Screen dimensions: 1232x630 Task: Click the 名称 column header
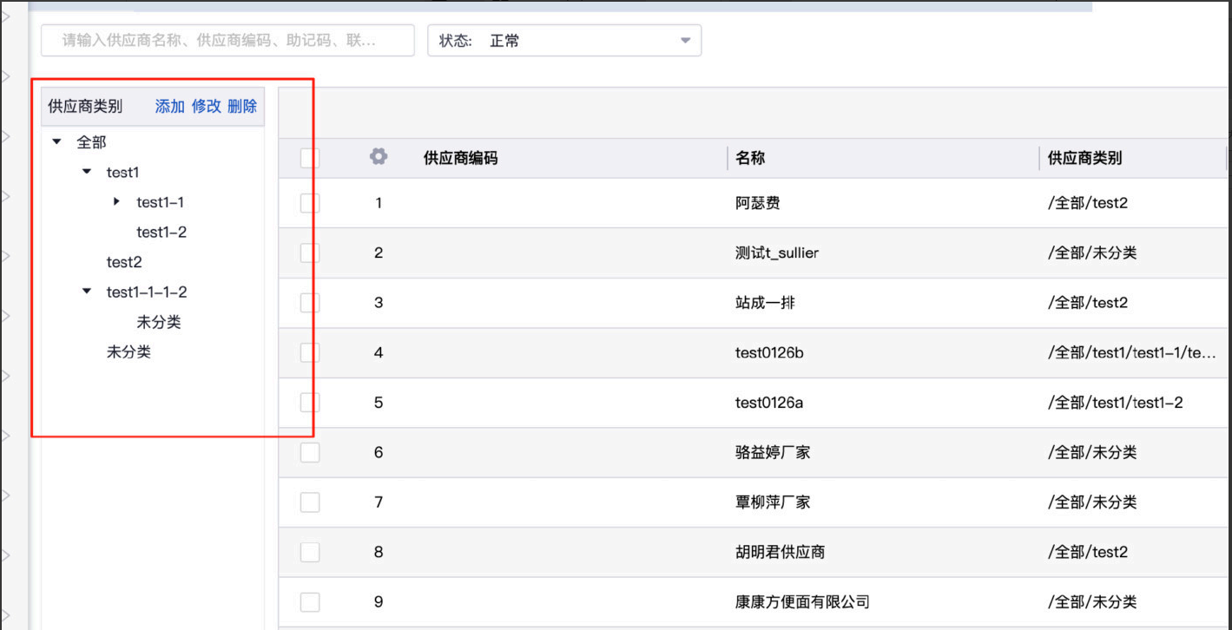click(750, 158)
